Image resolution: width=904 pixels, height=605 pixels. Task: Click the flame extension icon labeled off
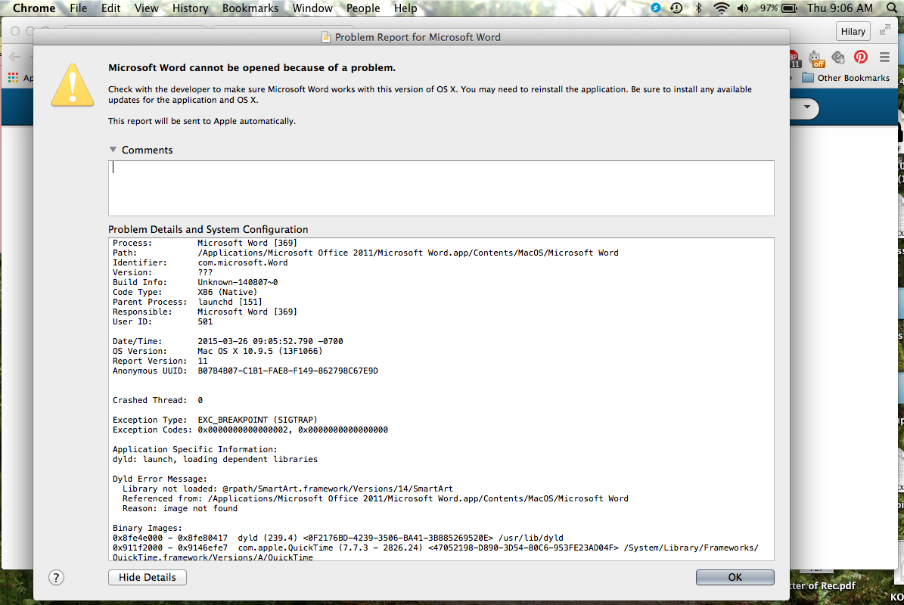tap(815, 57)
